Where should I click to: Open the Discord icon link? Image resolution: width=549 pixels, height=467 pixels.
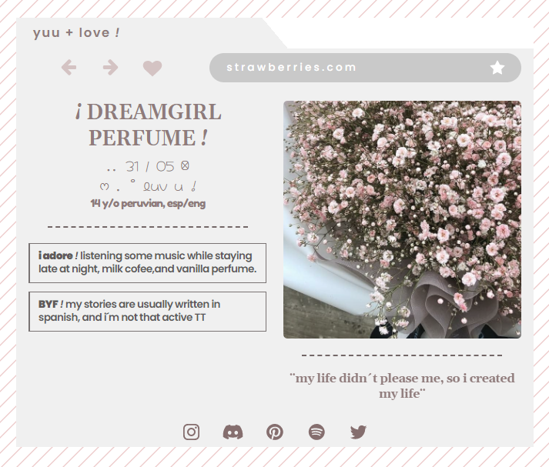[233, 432]
